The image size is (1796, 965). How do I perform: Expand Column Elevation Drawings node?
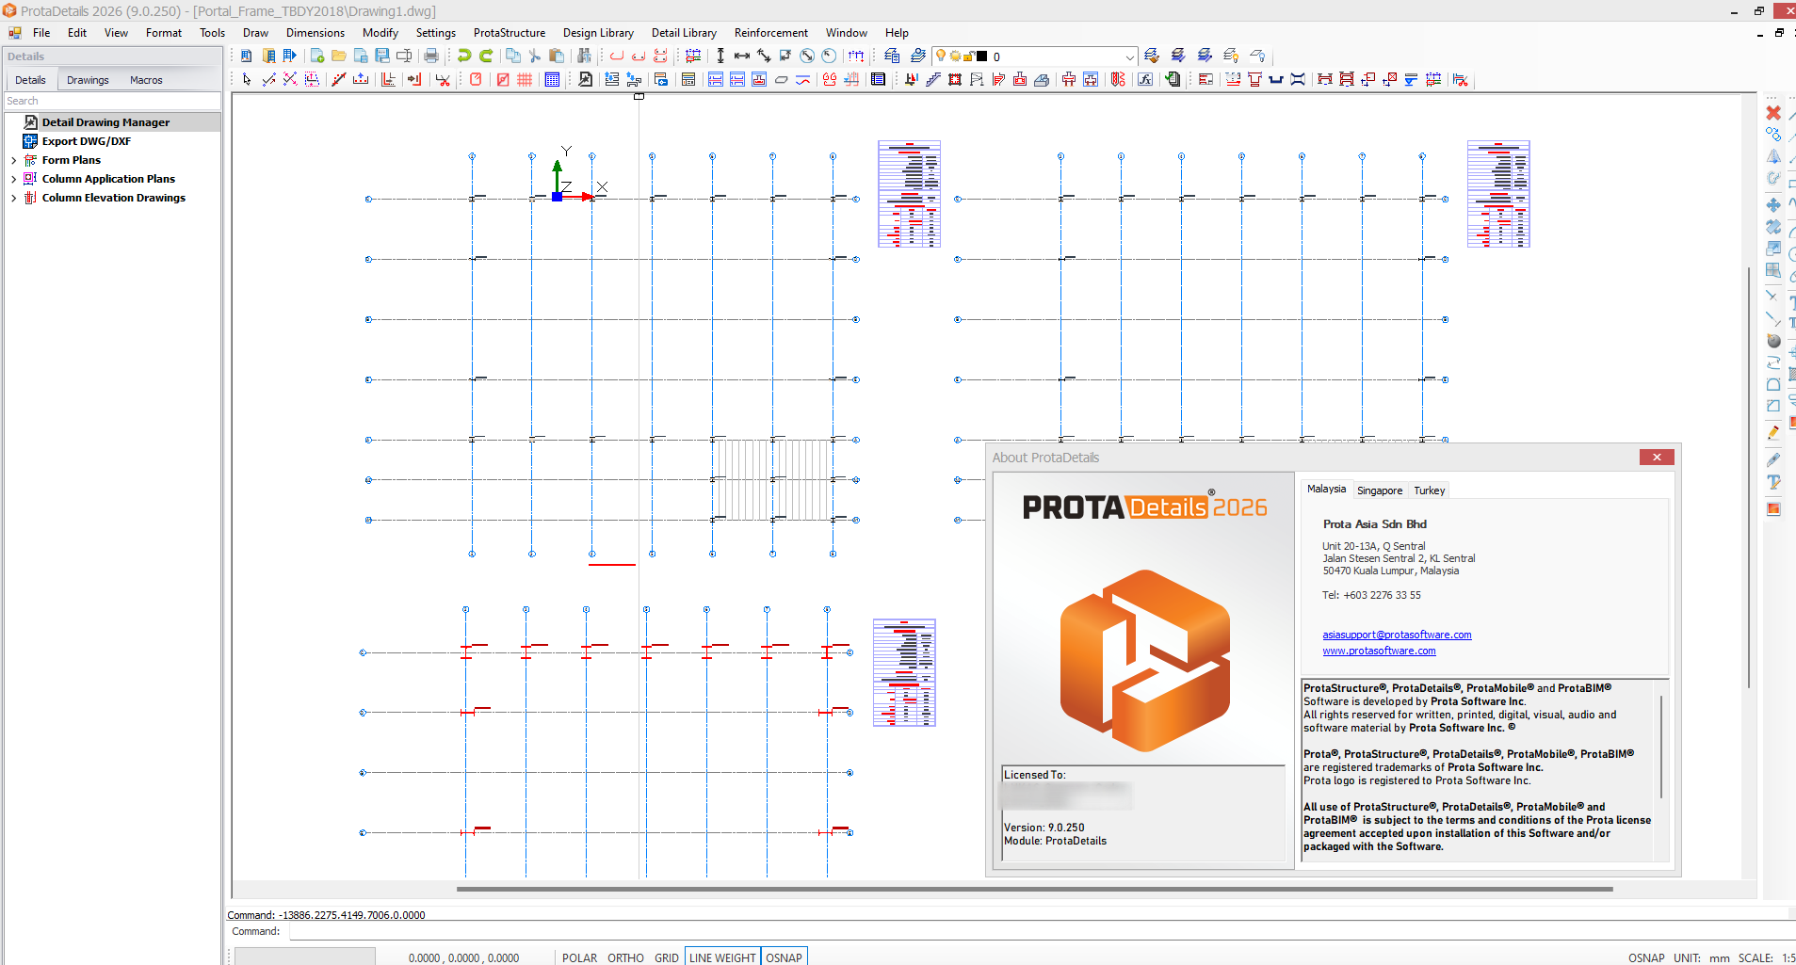[x=13, y=198]
